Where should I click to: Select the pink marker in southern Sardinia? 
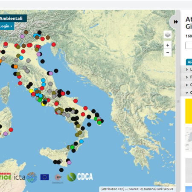pyautogui.click(x=6, y=134)
